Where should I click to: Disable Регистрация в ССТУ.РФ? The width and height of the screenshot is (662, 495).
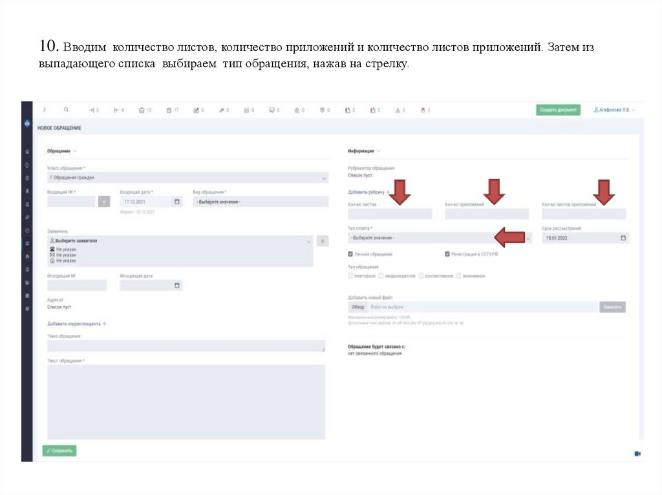[447, 254]
